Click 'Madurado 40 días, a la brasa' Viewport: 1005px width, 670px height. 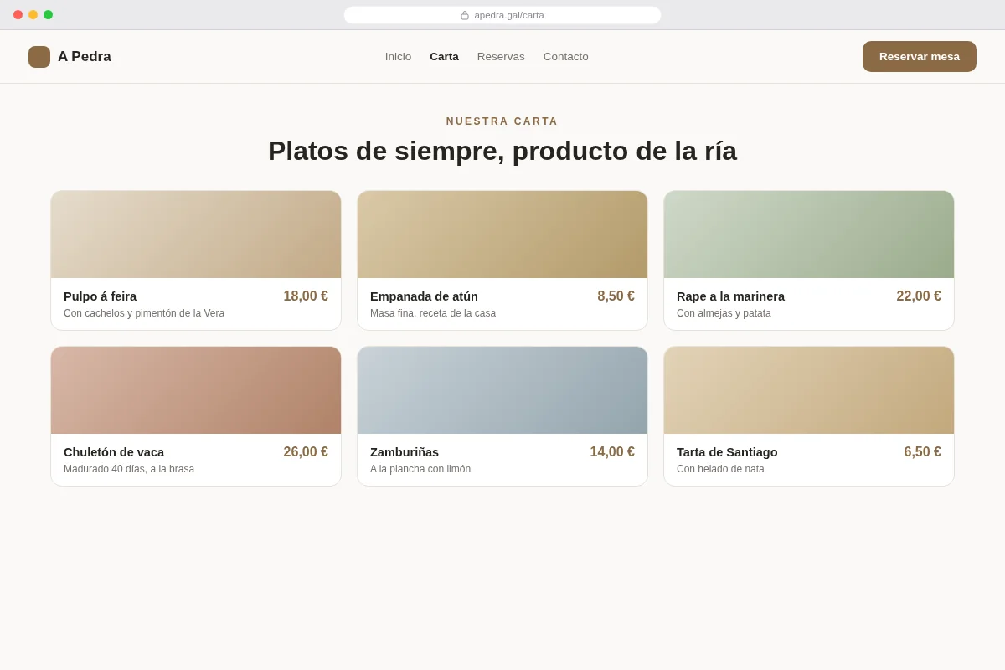click(x=129, y=469)
